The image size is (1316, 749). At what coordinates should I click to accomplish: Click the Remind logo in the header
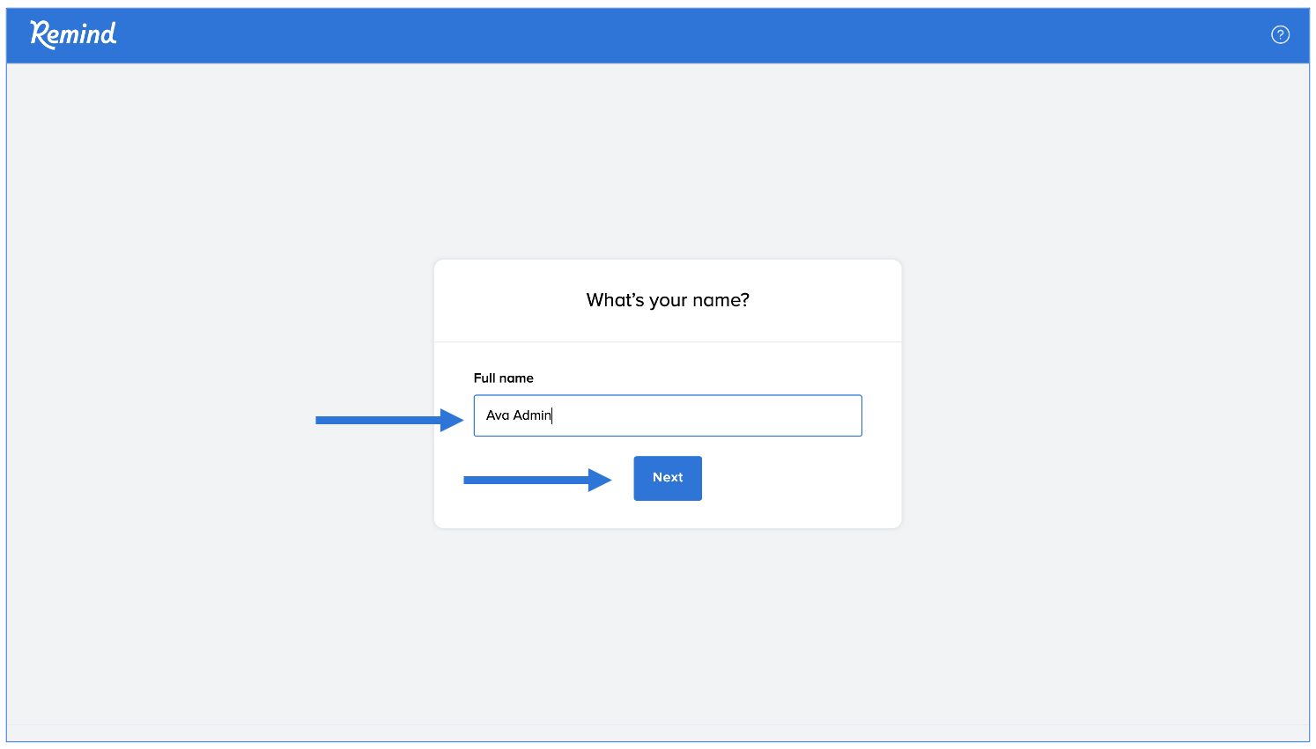(x=73, y=34)
